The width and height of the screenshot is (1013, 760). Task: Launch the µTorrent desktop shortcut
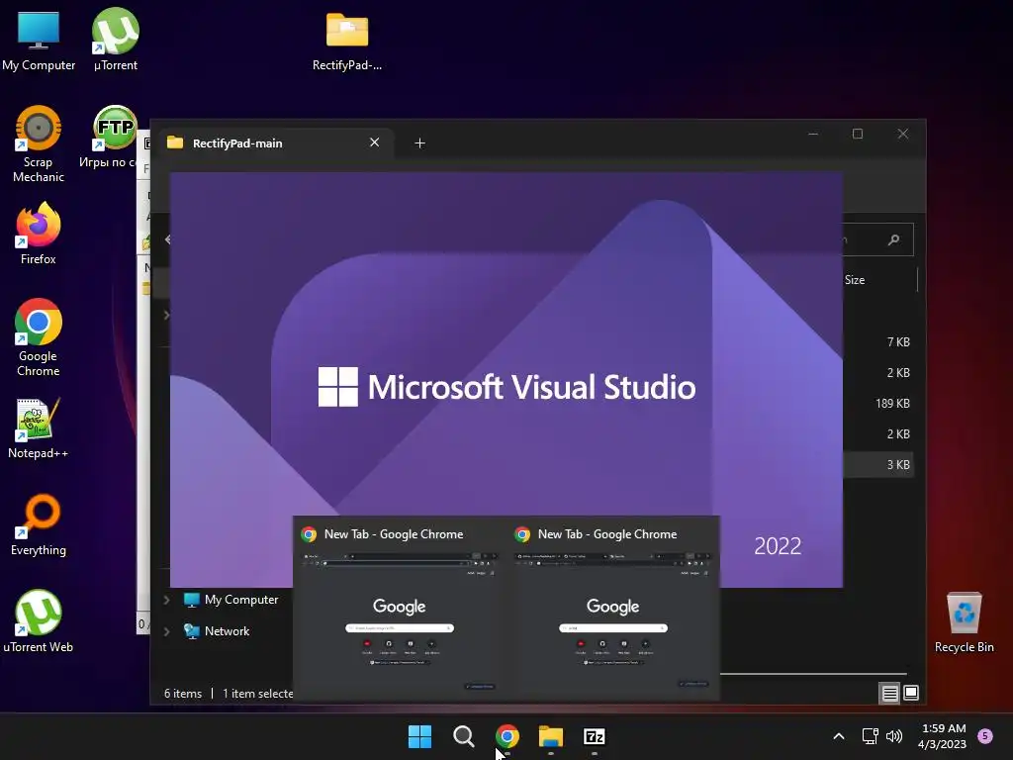pos(115,39)
